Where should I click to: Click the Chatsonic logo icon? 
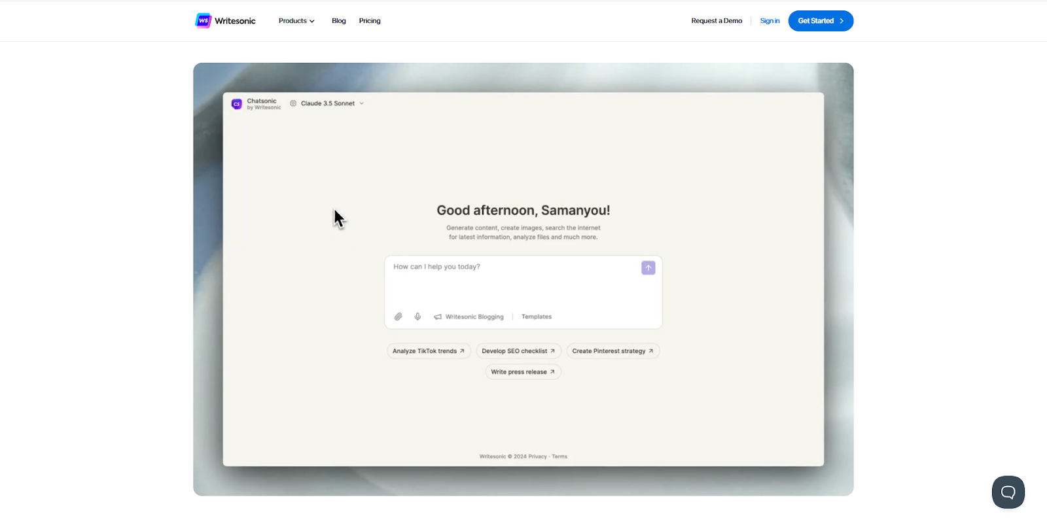point(237,104)
